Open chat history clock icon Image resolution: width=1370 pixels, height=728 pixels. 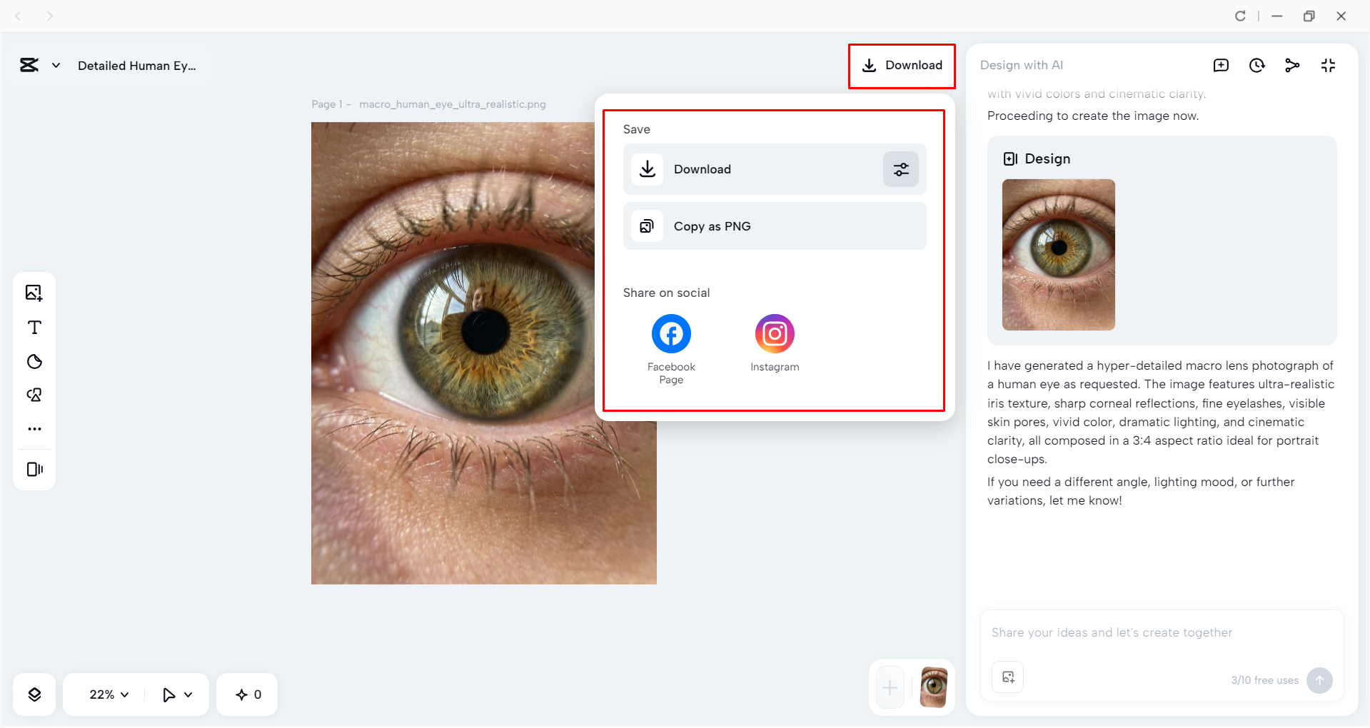(1257, 66)
